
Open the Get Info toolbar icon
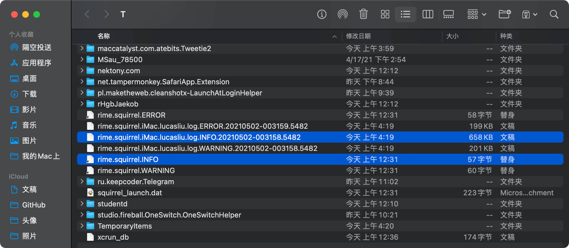[322, 14]
